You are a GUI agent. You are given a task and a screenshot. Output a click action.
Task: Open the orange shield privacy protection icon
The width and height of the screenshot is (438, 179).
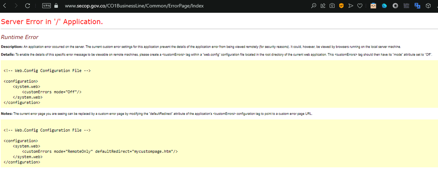341,6
